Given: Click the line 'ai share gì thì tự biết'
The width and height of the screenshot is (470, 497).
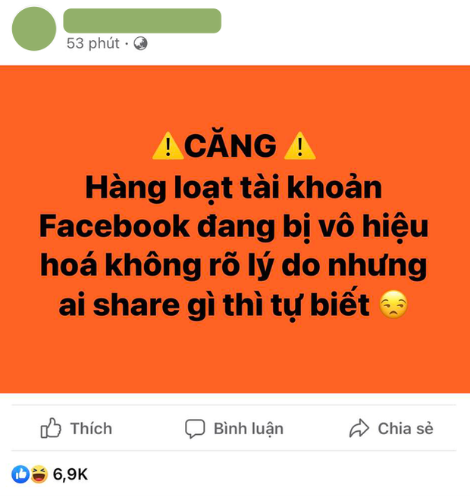Looking at the screenshot, I should (215, 305).
